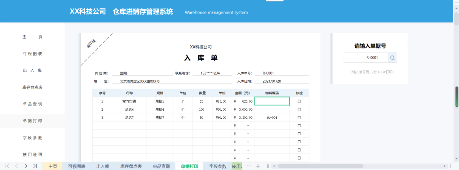Screen dimensions: 459x170
Task: Select amount cell 3,000.00
Action: (x=243, y=109)
